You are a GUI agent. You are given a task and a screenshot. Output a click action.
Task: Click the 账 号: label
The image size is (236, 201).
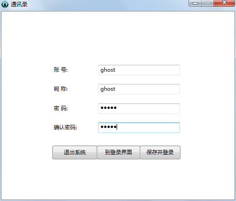(61, 70)
